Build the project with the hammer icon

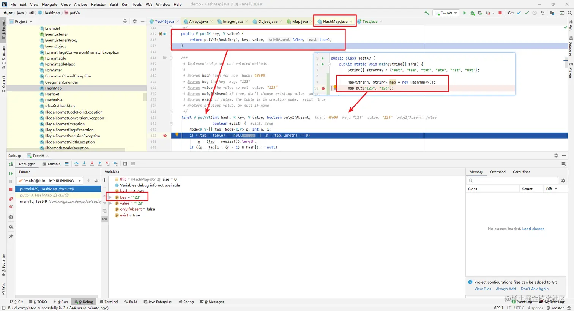click(427, 13)
